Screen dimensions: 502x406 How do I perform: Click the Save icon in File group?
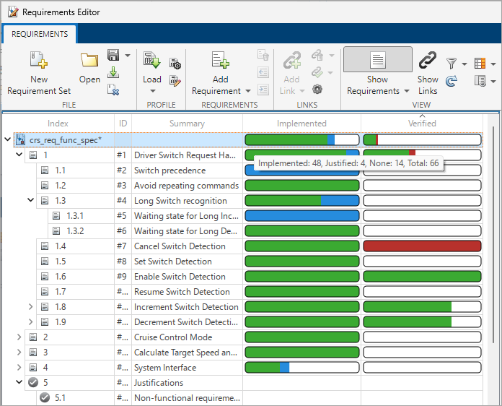(113, 55)
